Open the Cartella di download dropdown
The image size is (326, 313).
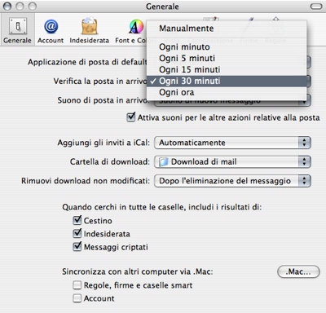[232, 161]
